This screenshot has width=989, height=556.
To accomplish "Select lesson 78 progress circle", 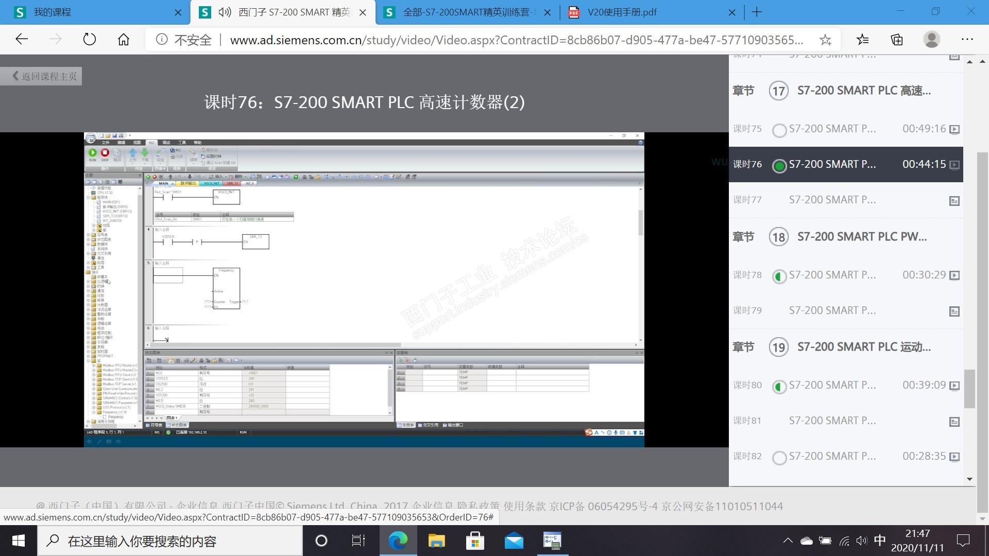I will (779, 276).
